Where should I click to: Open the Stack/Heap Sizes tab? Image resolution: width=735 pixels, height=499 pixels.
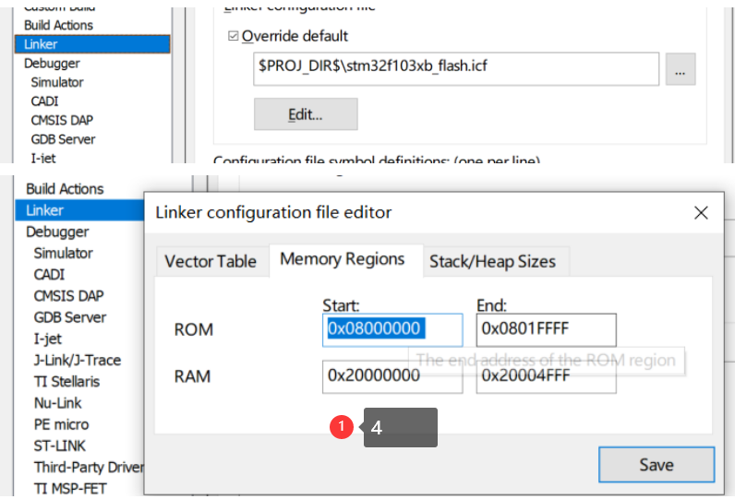(x=492, y=261)
